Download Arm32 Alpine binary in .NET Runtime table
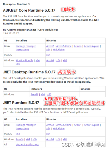Screen dimensions: 109x150 64,125
